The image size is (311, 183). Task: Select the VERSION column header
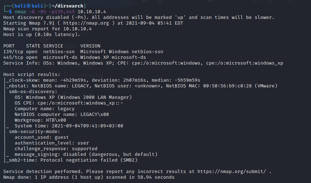tap(90, 46)
